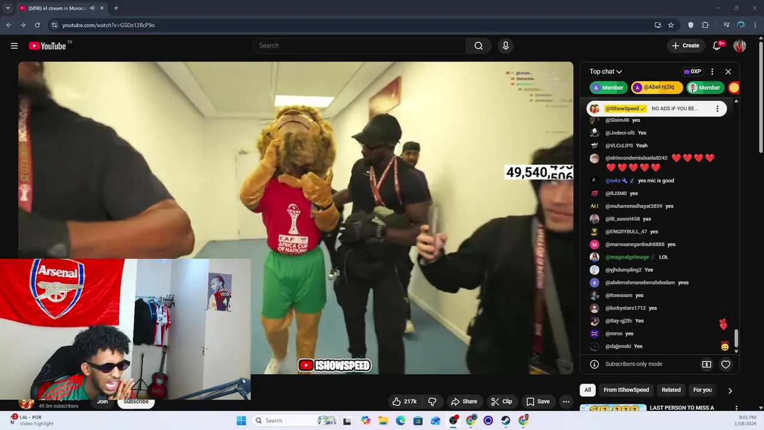764x430 pixels.
Task: Like the video with 217k thumbs up
Action: point(404,401)
